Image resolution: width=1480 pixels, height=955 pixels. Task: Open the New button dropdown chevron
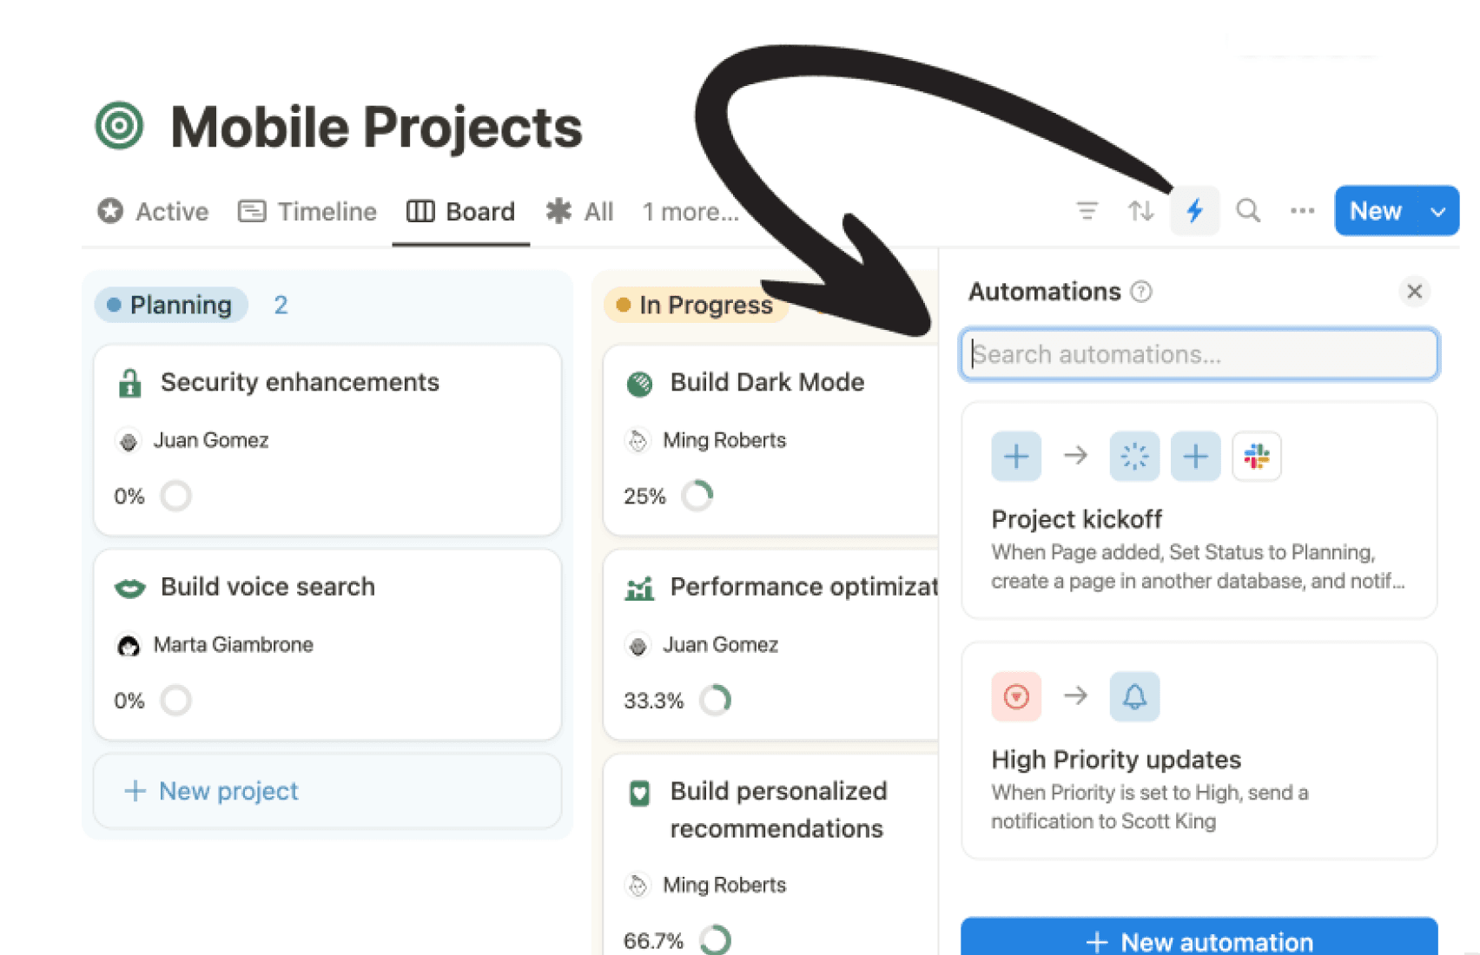tap(1438, 210)
